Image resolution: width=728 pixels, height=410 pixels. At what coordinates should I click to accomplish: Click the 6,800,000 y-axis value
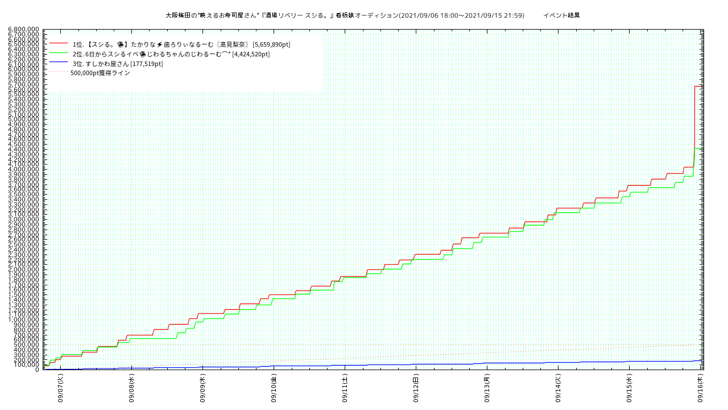(x=23, y=29)
